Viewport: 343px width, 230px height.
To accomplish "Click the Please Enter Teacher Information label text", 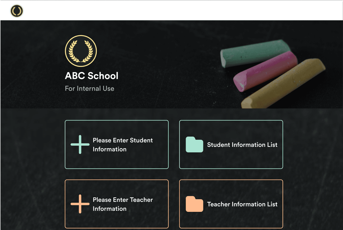I will point(123,204).
